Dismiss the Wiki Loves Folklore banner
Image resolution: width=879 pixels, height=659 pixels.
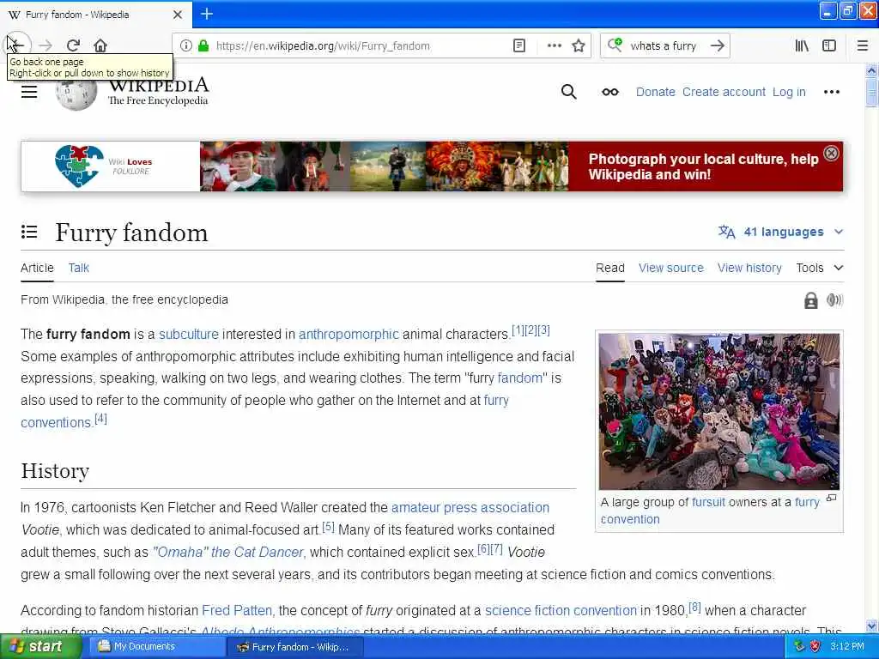coord(831,153)
